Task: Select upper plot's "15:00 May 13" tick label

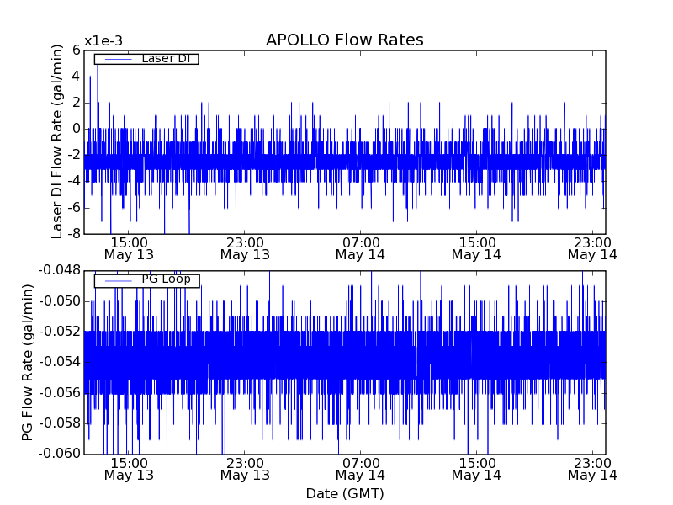Action: pyautogui.click(x=129, y=247)
